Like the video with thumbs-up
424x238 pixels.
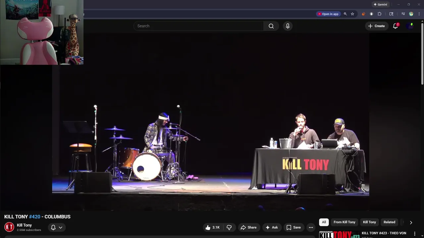point(212,227)
